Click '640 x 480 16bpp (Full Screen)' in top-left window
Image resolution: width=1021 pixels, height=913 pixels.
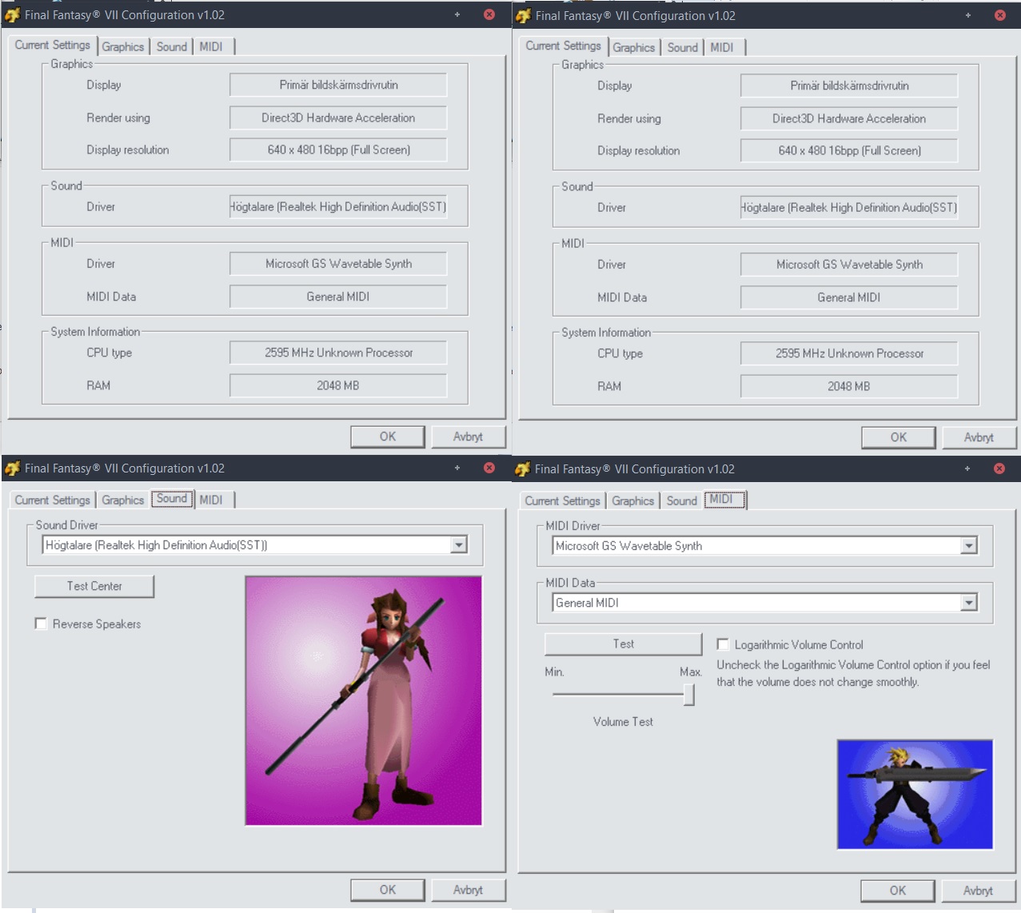coord(338,150)
